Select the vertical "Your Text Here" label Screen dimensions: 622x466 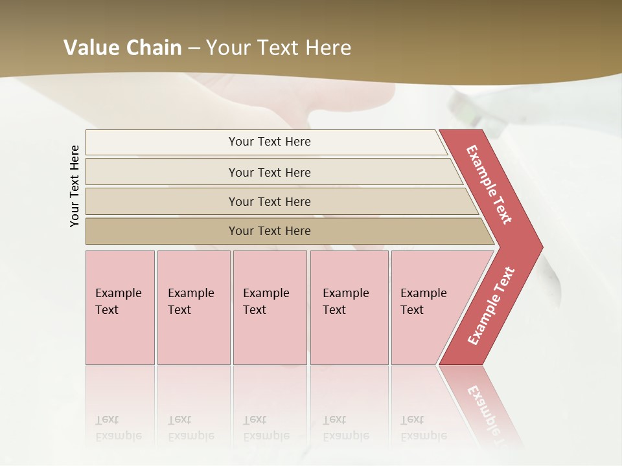pos(75,186)
